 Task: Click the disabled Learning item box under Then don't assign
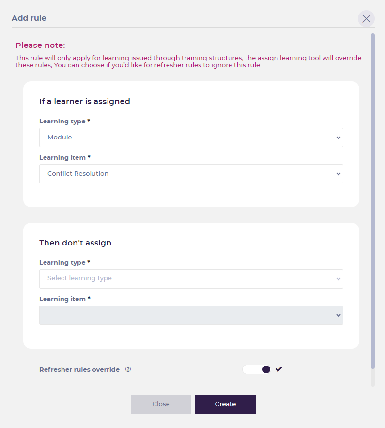[191, 315]
